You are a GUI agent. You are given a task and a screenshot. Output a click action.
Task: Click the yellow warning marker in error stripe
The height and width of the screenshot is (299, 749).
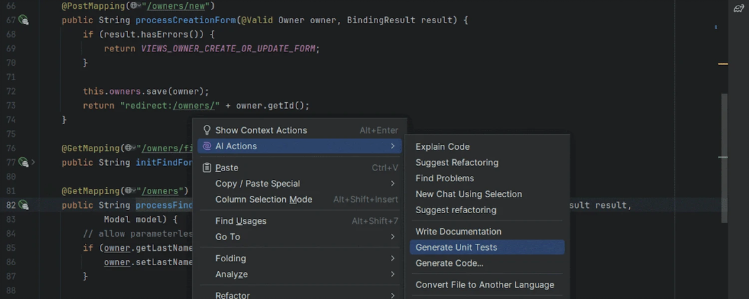click(x=723, y=64)
